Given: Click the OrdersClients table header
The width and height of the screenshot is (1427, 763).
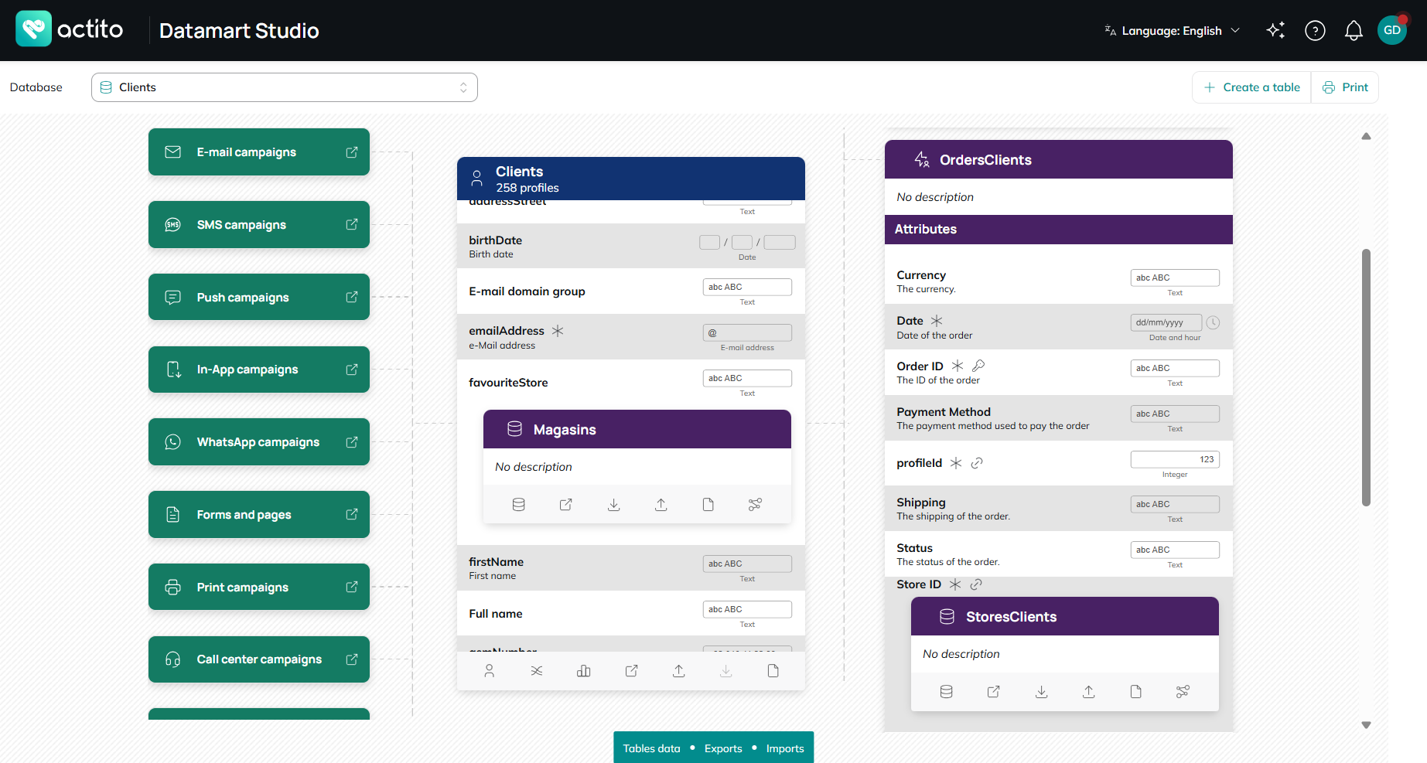Looking at the screenshot, I should coord(1059,159).
